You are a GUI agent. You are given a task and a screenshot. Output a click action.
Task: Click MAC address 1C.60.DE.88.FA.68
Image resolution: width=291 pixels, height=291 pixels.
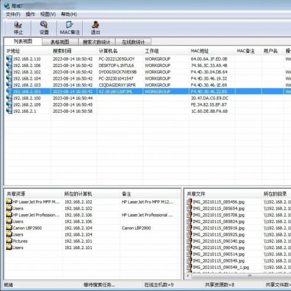(210, 111)
